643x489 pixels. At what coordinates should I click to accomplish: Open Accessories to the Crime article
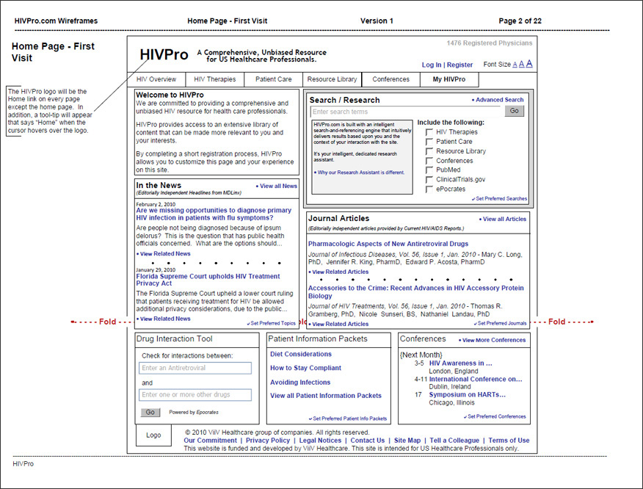pos(415,292)
